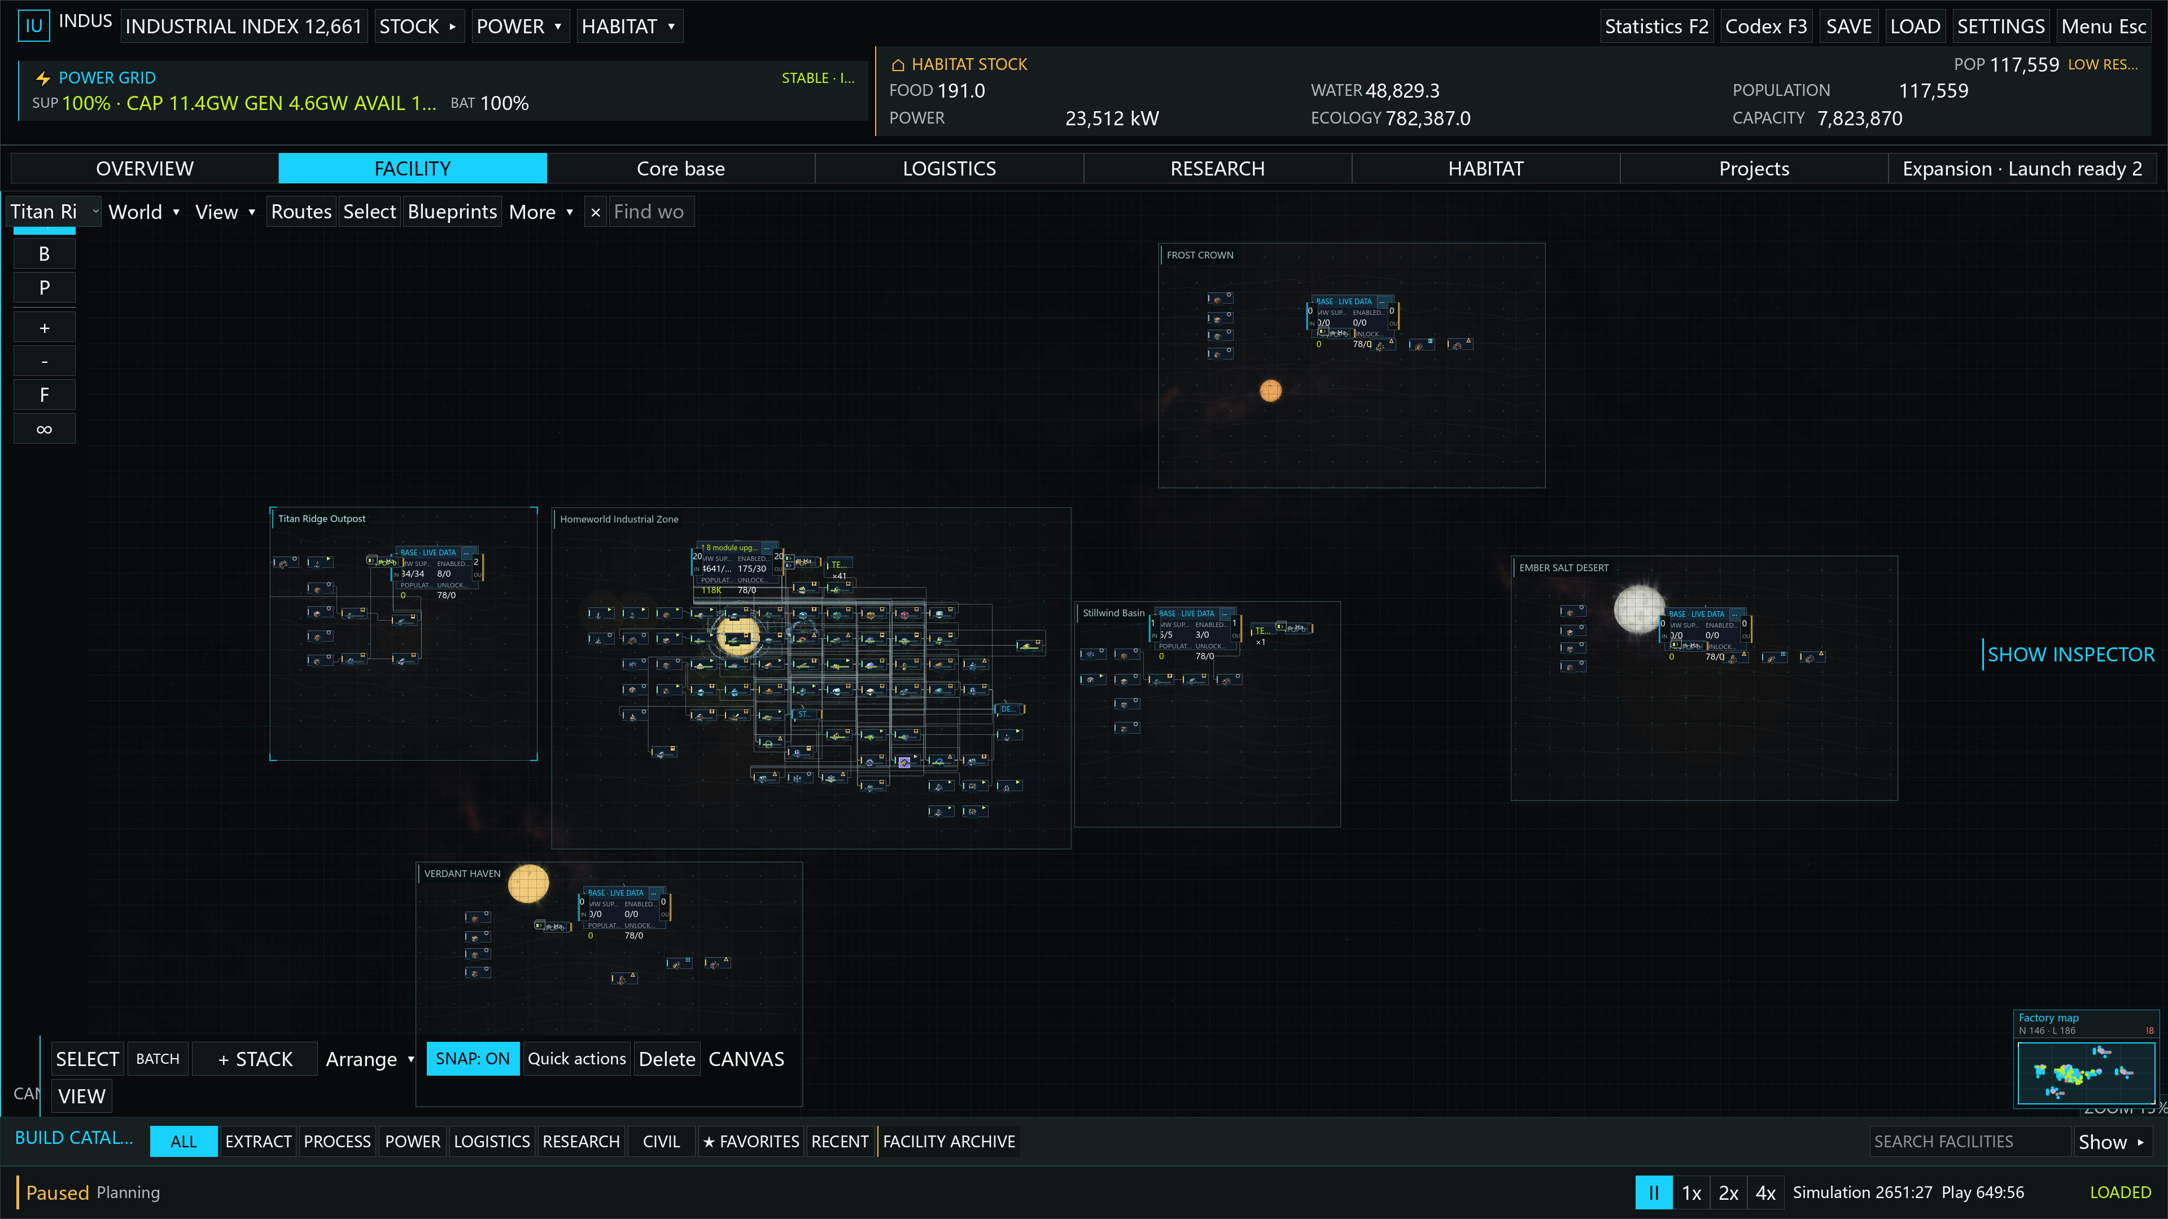Click the Delete button
The image size is (2168, 1219).
tap(667, 1059)
